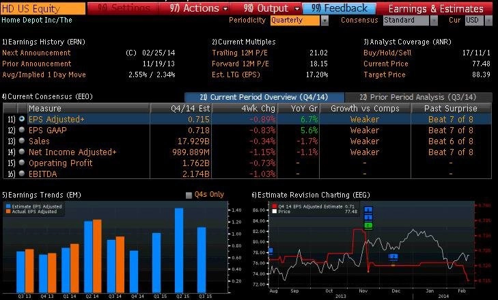The width and height of the screenshot is (498, 300).
Task: Click the Measure column header
Action: pyautogui.click(x=88, y=109)
